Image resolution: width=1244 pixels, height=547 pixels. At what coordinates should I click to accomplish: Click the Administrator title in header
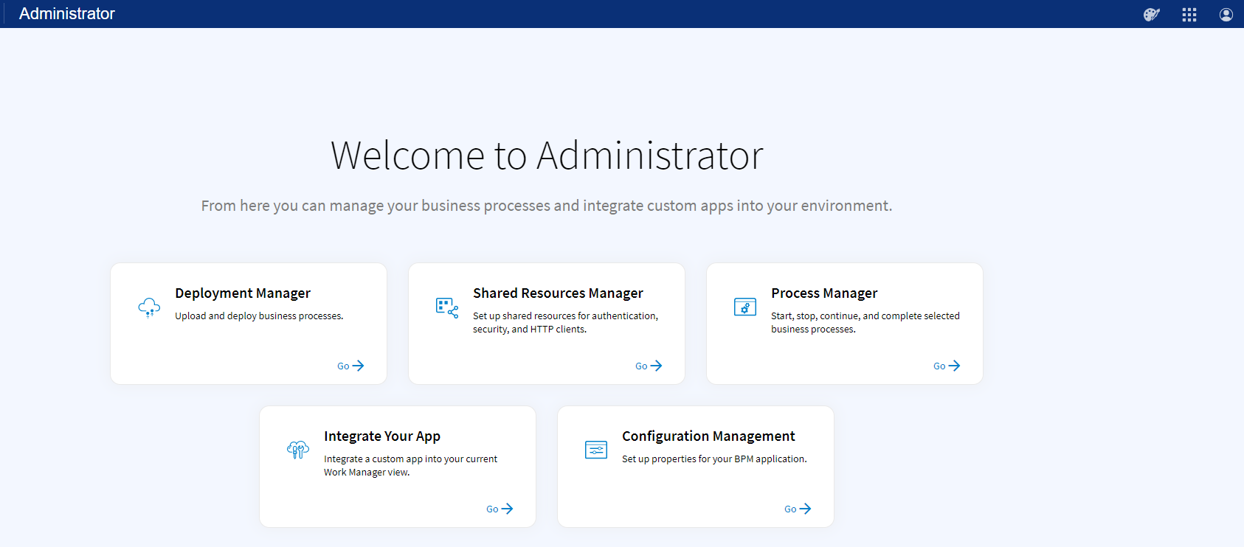coord(67,14)
